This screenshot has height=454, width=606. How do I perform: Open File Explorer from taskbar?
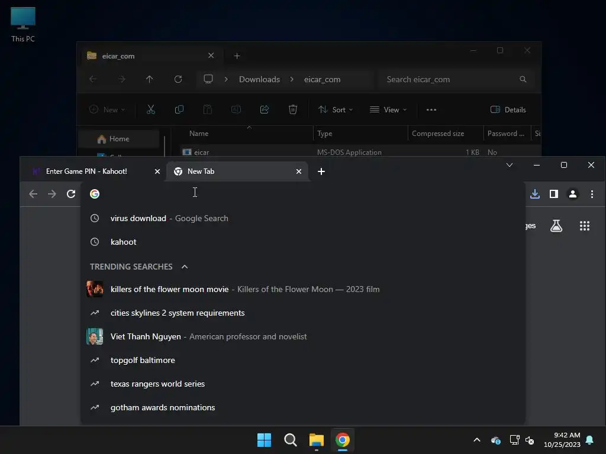[x=317, y=440]
